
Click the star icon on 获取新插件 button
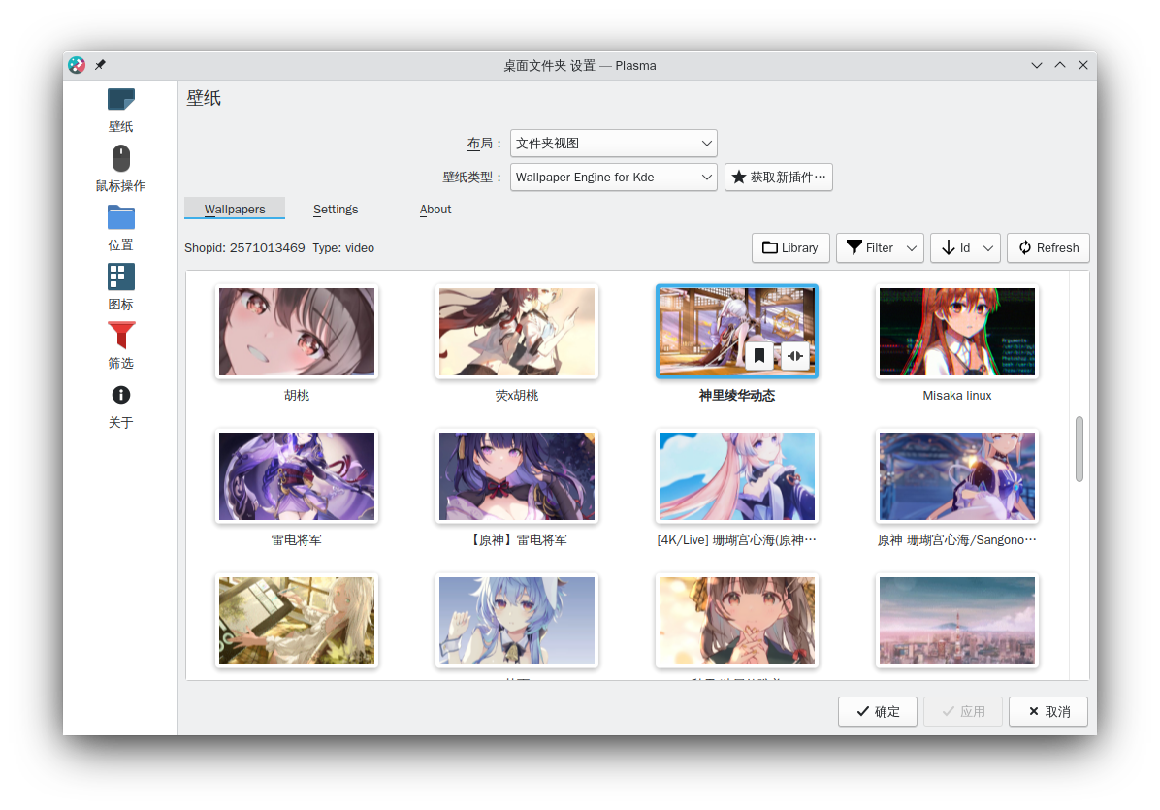click(x=738, y=177)
